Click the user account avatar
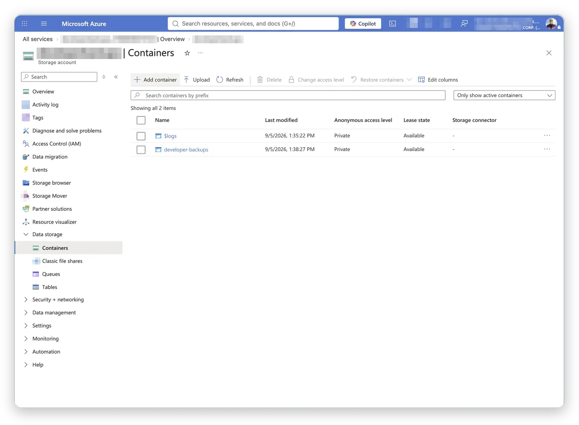The image size is (579, 425). [x=551, y=23]
